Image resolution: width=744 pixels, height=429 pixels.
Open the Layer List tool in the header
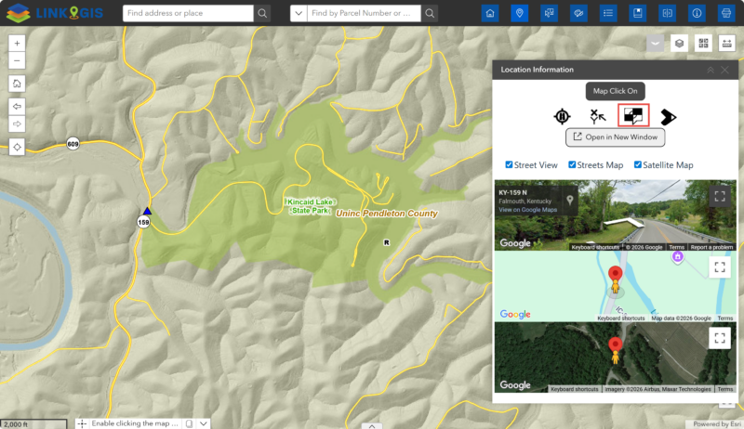coord(608,13)
